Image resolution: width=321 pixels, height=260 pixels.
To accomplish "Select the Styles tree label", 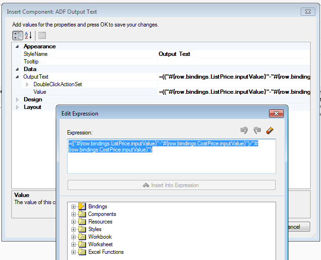I will [95, 229].
